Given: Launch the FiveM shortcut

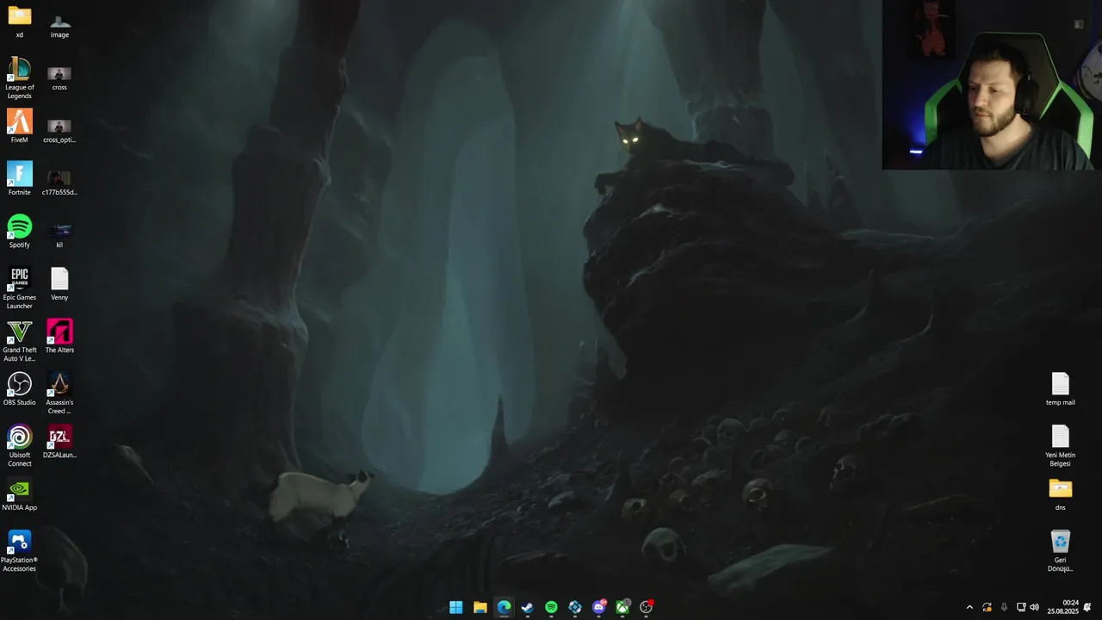Looking at the screenshot, I should click(x=19, y=127).
